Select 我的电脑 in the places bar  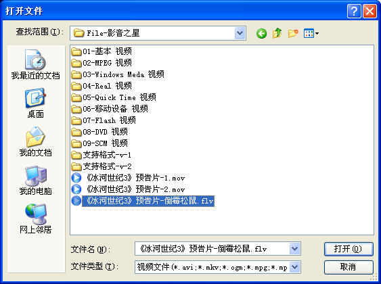35,180
